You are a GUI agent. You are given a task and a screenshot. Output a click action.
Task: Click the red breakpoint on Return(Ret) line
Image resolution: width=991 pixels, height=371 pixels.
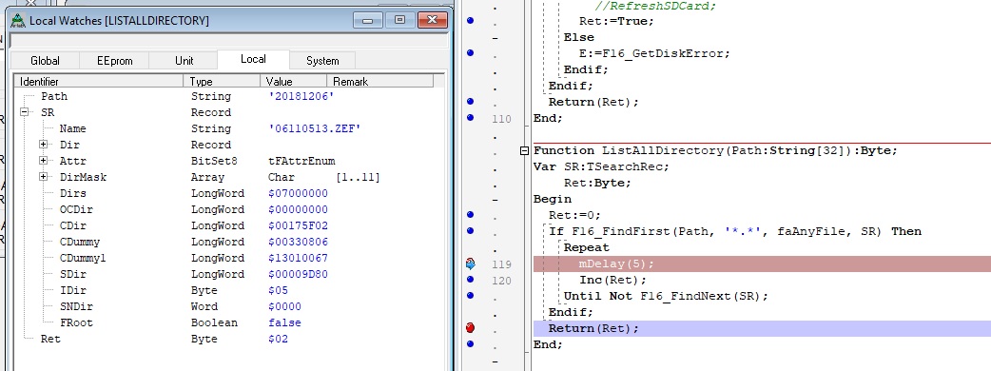coord(470,328)
